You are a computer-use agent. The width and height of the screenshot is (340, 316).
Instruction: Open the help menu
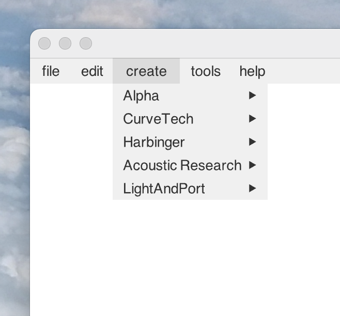(x=252, y=71)
